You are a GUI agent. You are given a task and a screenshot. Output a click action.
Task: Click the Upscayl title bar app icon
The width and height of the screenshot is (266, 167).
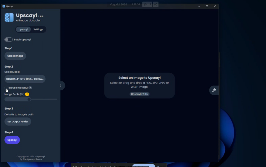point(4,6)
